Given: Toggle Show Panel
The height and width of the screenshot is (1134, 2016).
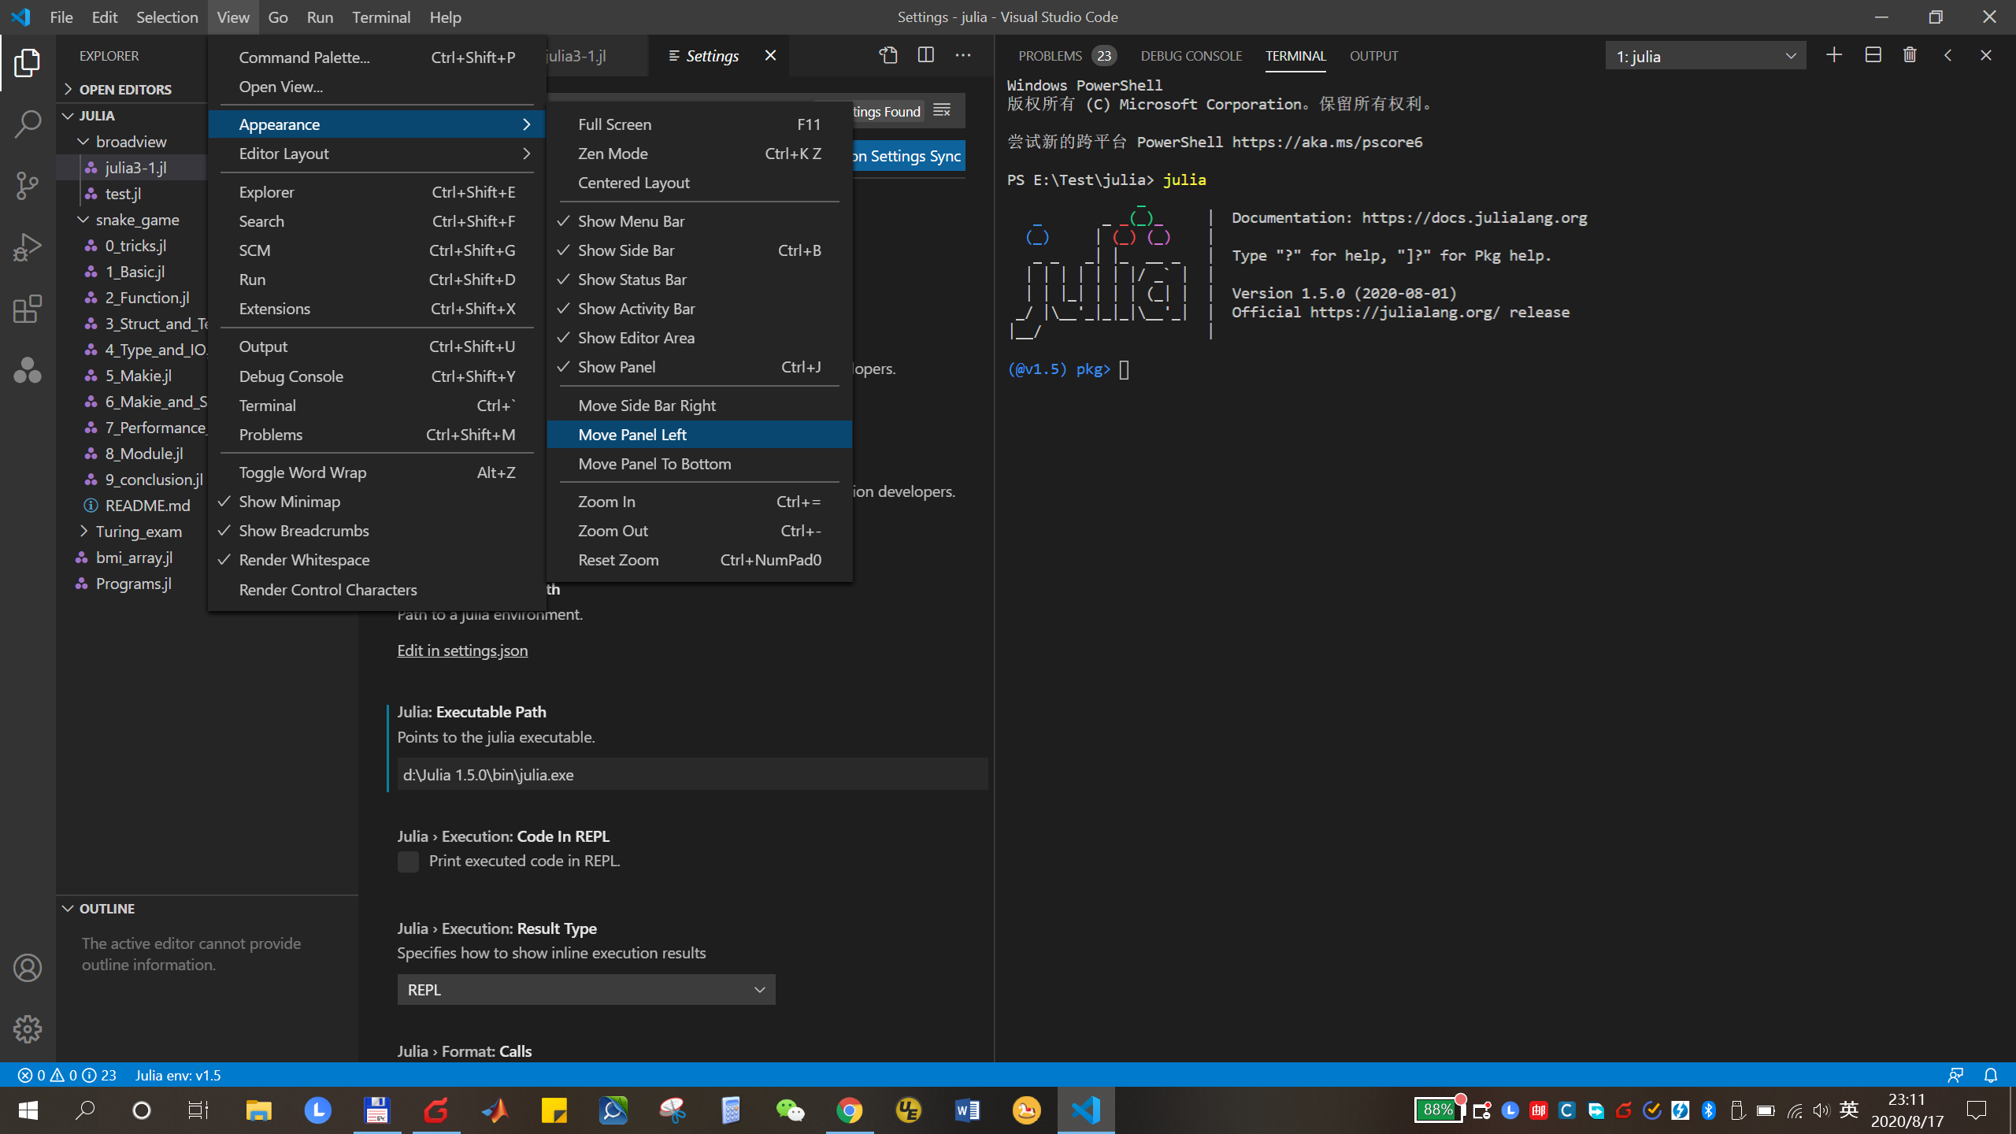Looking at the screenshot, I should point(699,367).
